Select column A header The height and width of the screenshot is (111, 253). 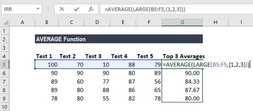(x=22, y=22)
